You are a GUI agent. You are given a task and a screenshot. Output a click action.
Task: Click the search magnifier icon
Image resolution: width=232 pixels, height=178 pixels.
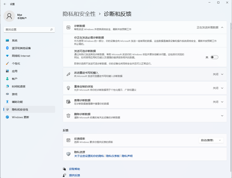[x=51, y=30]
